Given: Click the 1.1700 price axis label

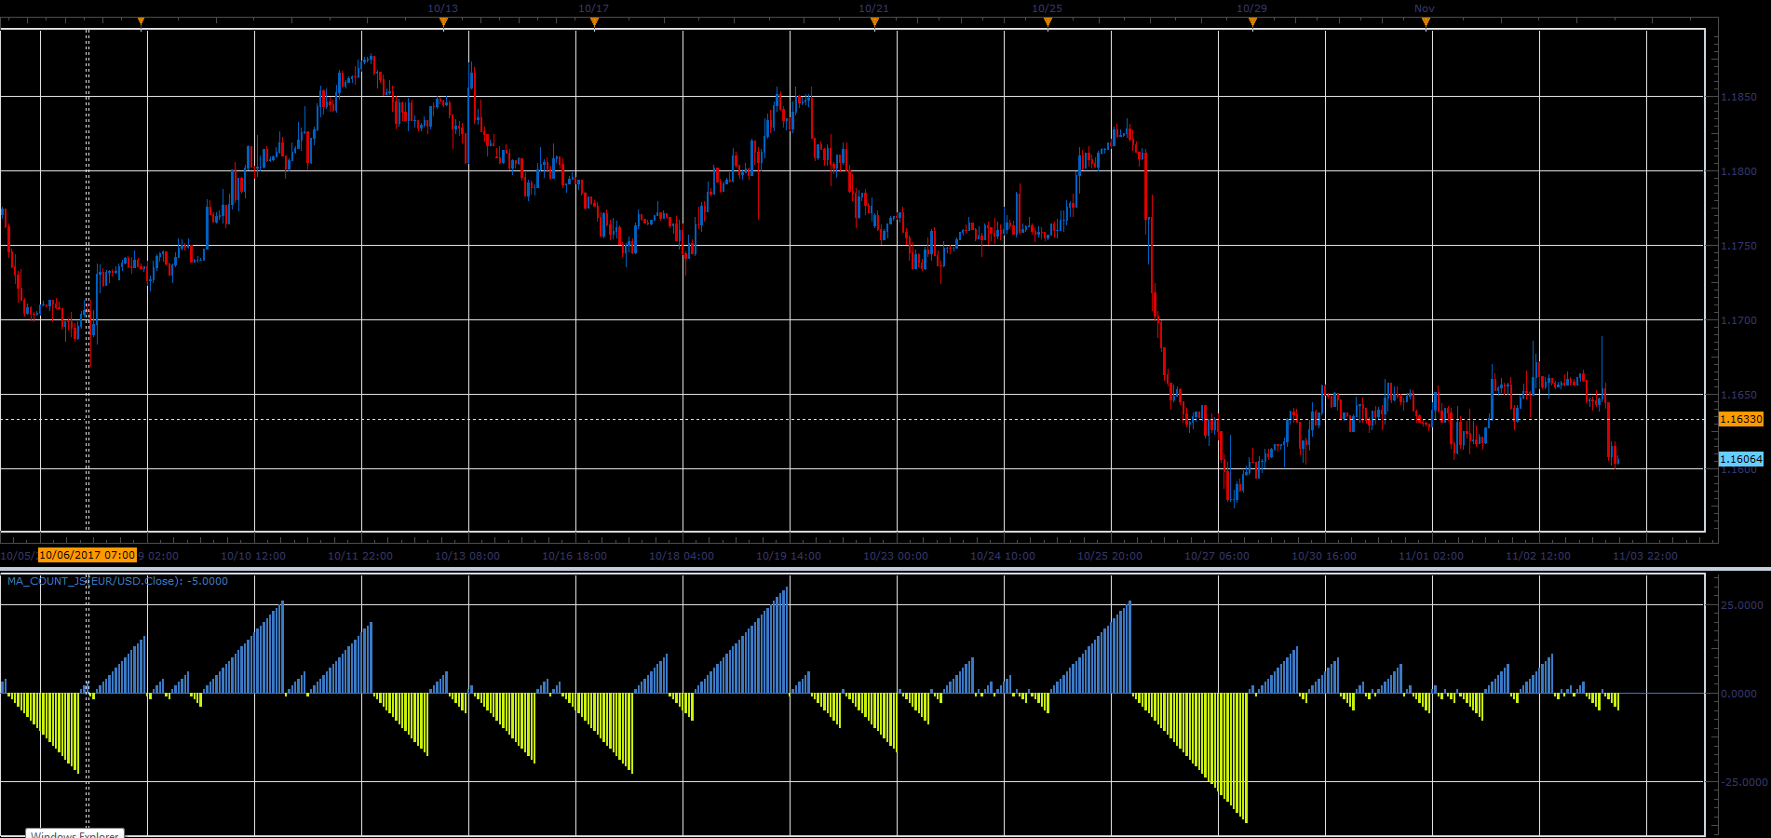Looking at the screenshot, I should pos(1738,320).
